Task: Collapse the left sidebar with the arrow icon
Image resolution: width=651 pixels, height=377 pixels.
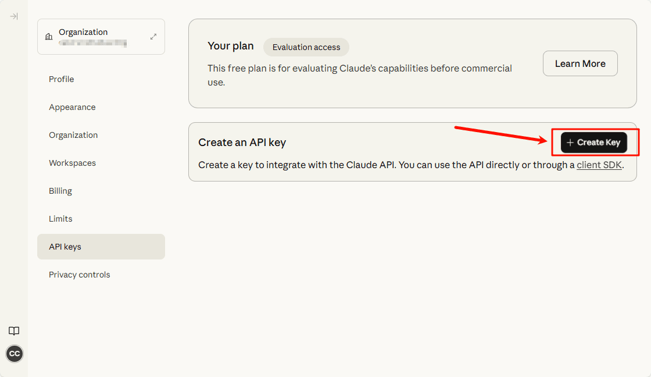Action: tap(14, 16)
